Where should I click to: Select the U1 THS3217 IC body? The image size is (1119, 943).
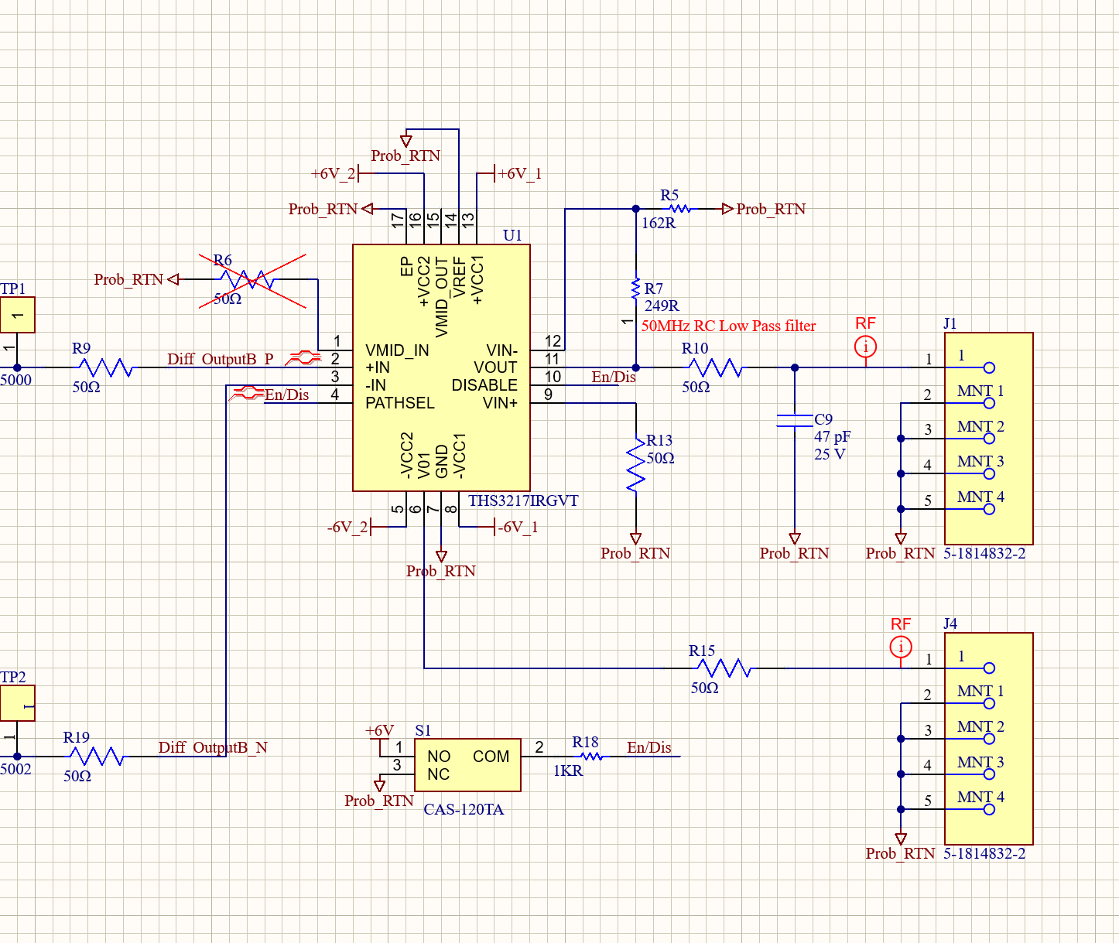pos(441,367)
